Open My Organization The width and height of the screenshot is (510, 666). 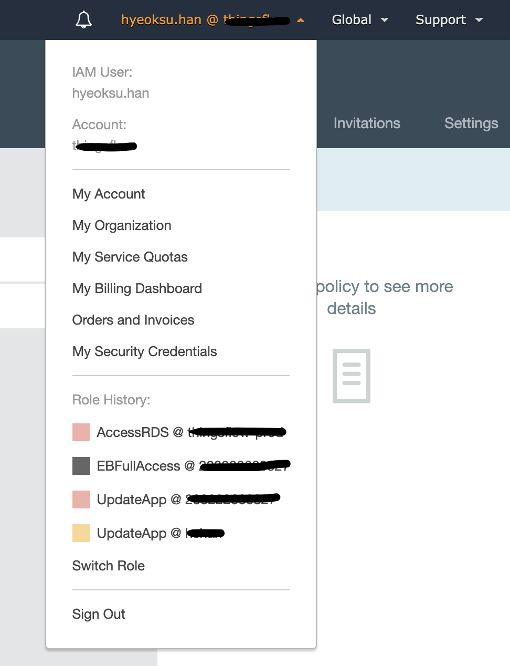(x=121, y=225)
